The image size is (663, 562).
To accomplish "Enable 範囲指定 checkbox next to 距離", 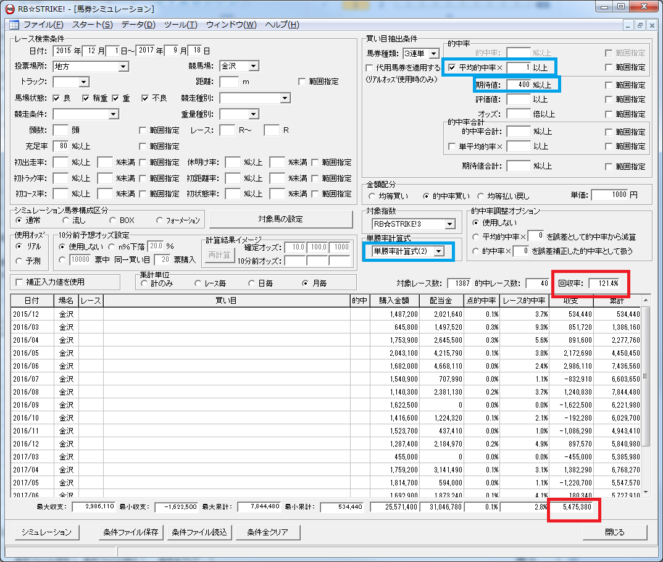I will pos(302,82).
